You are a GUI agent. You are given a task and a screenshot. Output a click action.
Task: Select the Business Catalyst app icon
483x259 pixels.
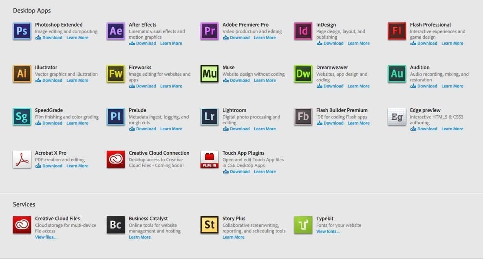click(x=115, y=225)
